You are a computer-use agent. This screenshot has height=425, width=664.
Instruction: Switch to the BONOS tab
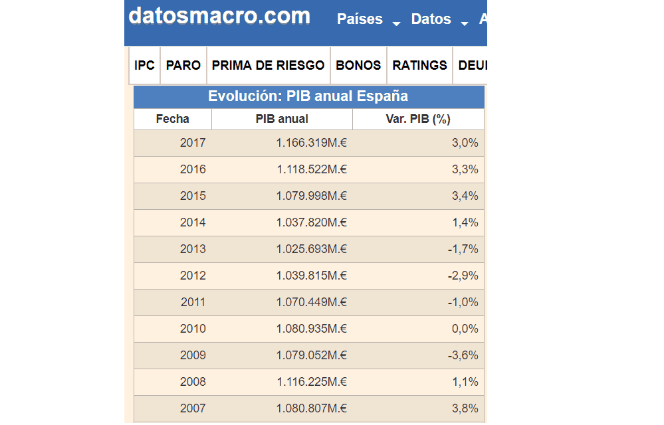click(x=358, y=65)
